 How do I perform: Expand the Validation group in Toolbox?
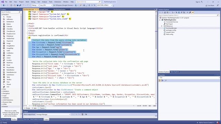click(x=2, y=91)
